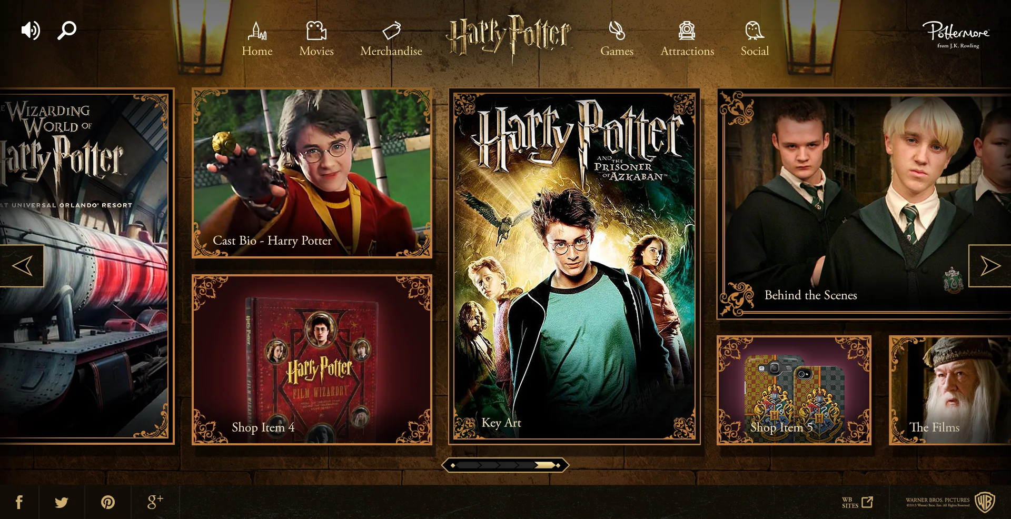Open the Social menu label

click(x=755, y=51)
